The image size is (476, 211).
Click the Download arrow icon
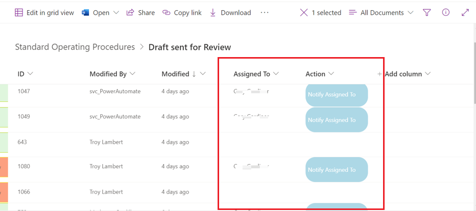click(x=213, y=12)
